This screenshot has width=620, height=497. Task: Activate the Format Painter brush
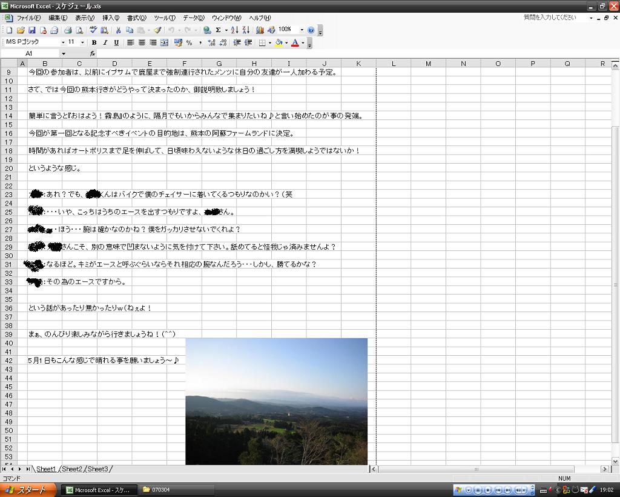157,30
